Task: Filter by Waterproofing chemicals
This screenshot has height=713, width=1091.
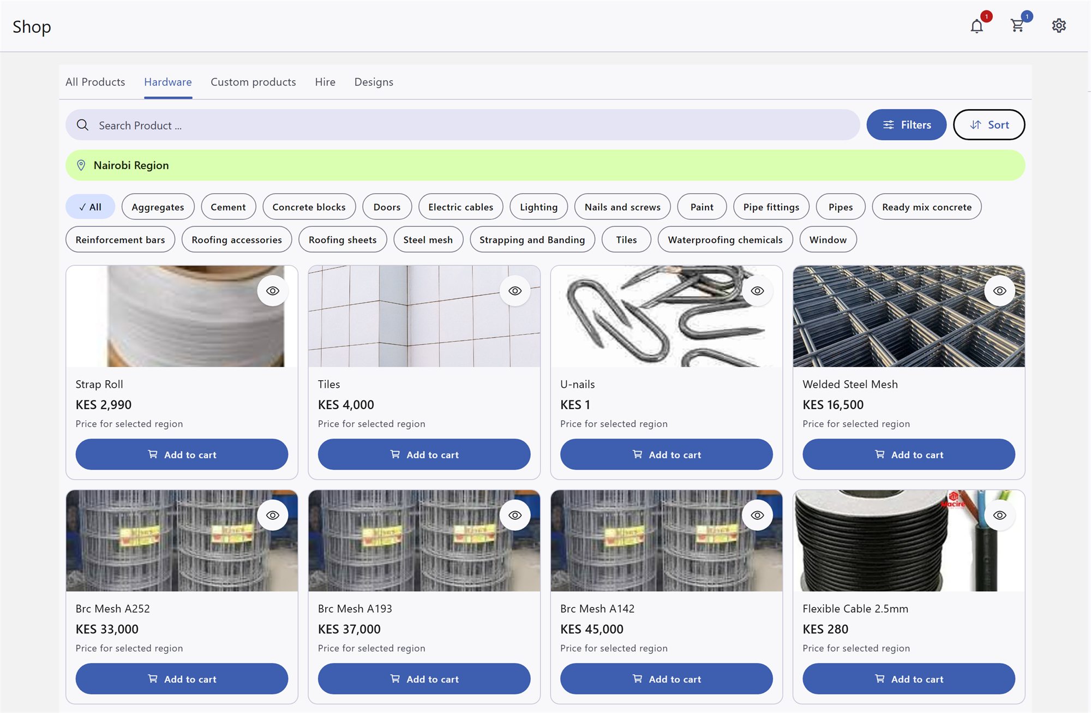Action: (725, 239)
